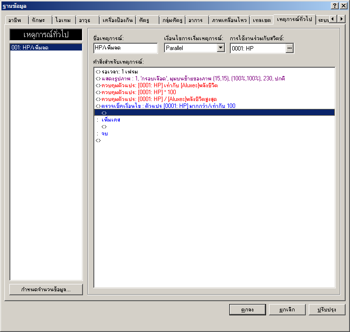Viewport: 350px width, 332px height.
Task: Open switch picker with the ellipsis button
Action: [290, 48]
